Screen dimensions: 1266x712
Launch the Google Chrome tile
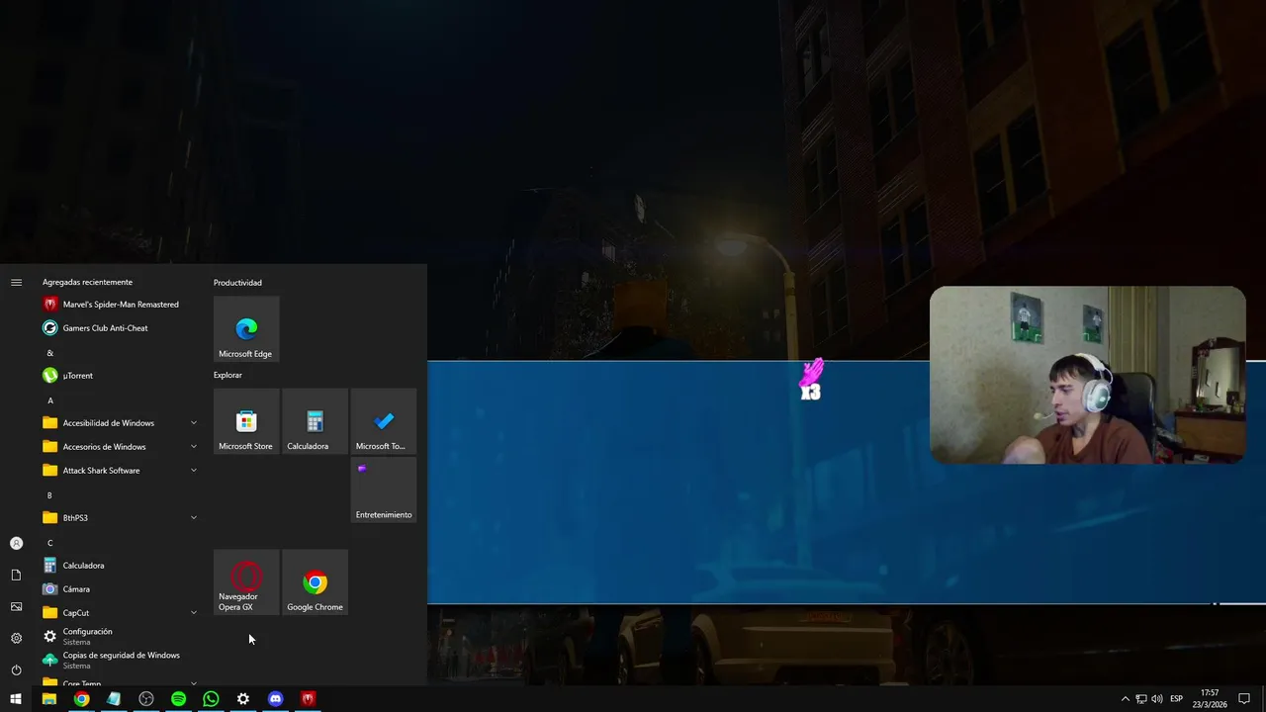(315, 582)
